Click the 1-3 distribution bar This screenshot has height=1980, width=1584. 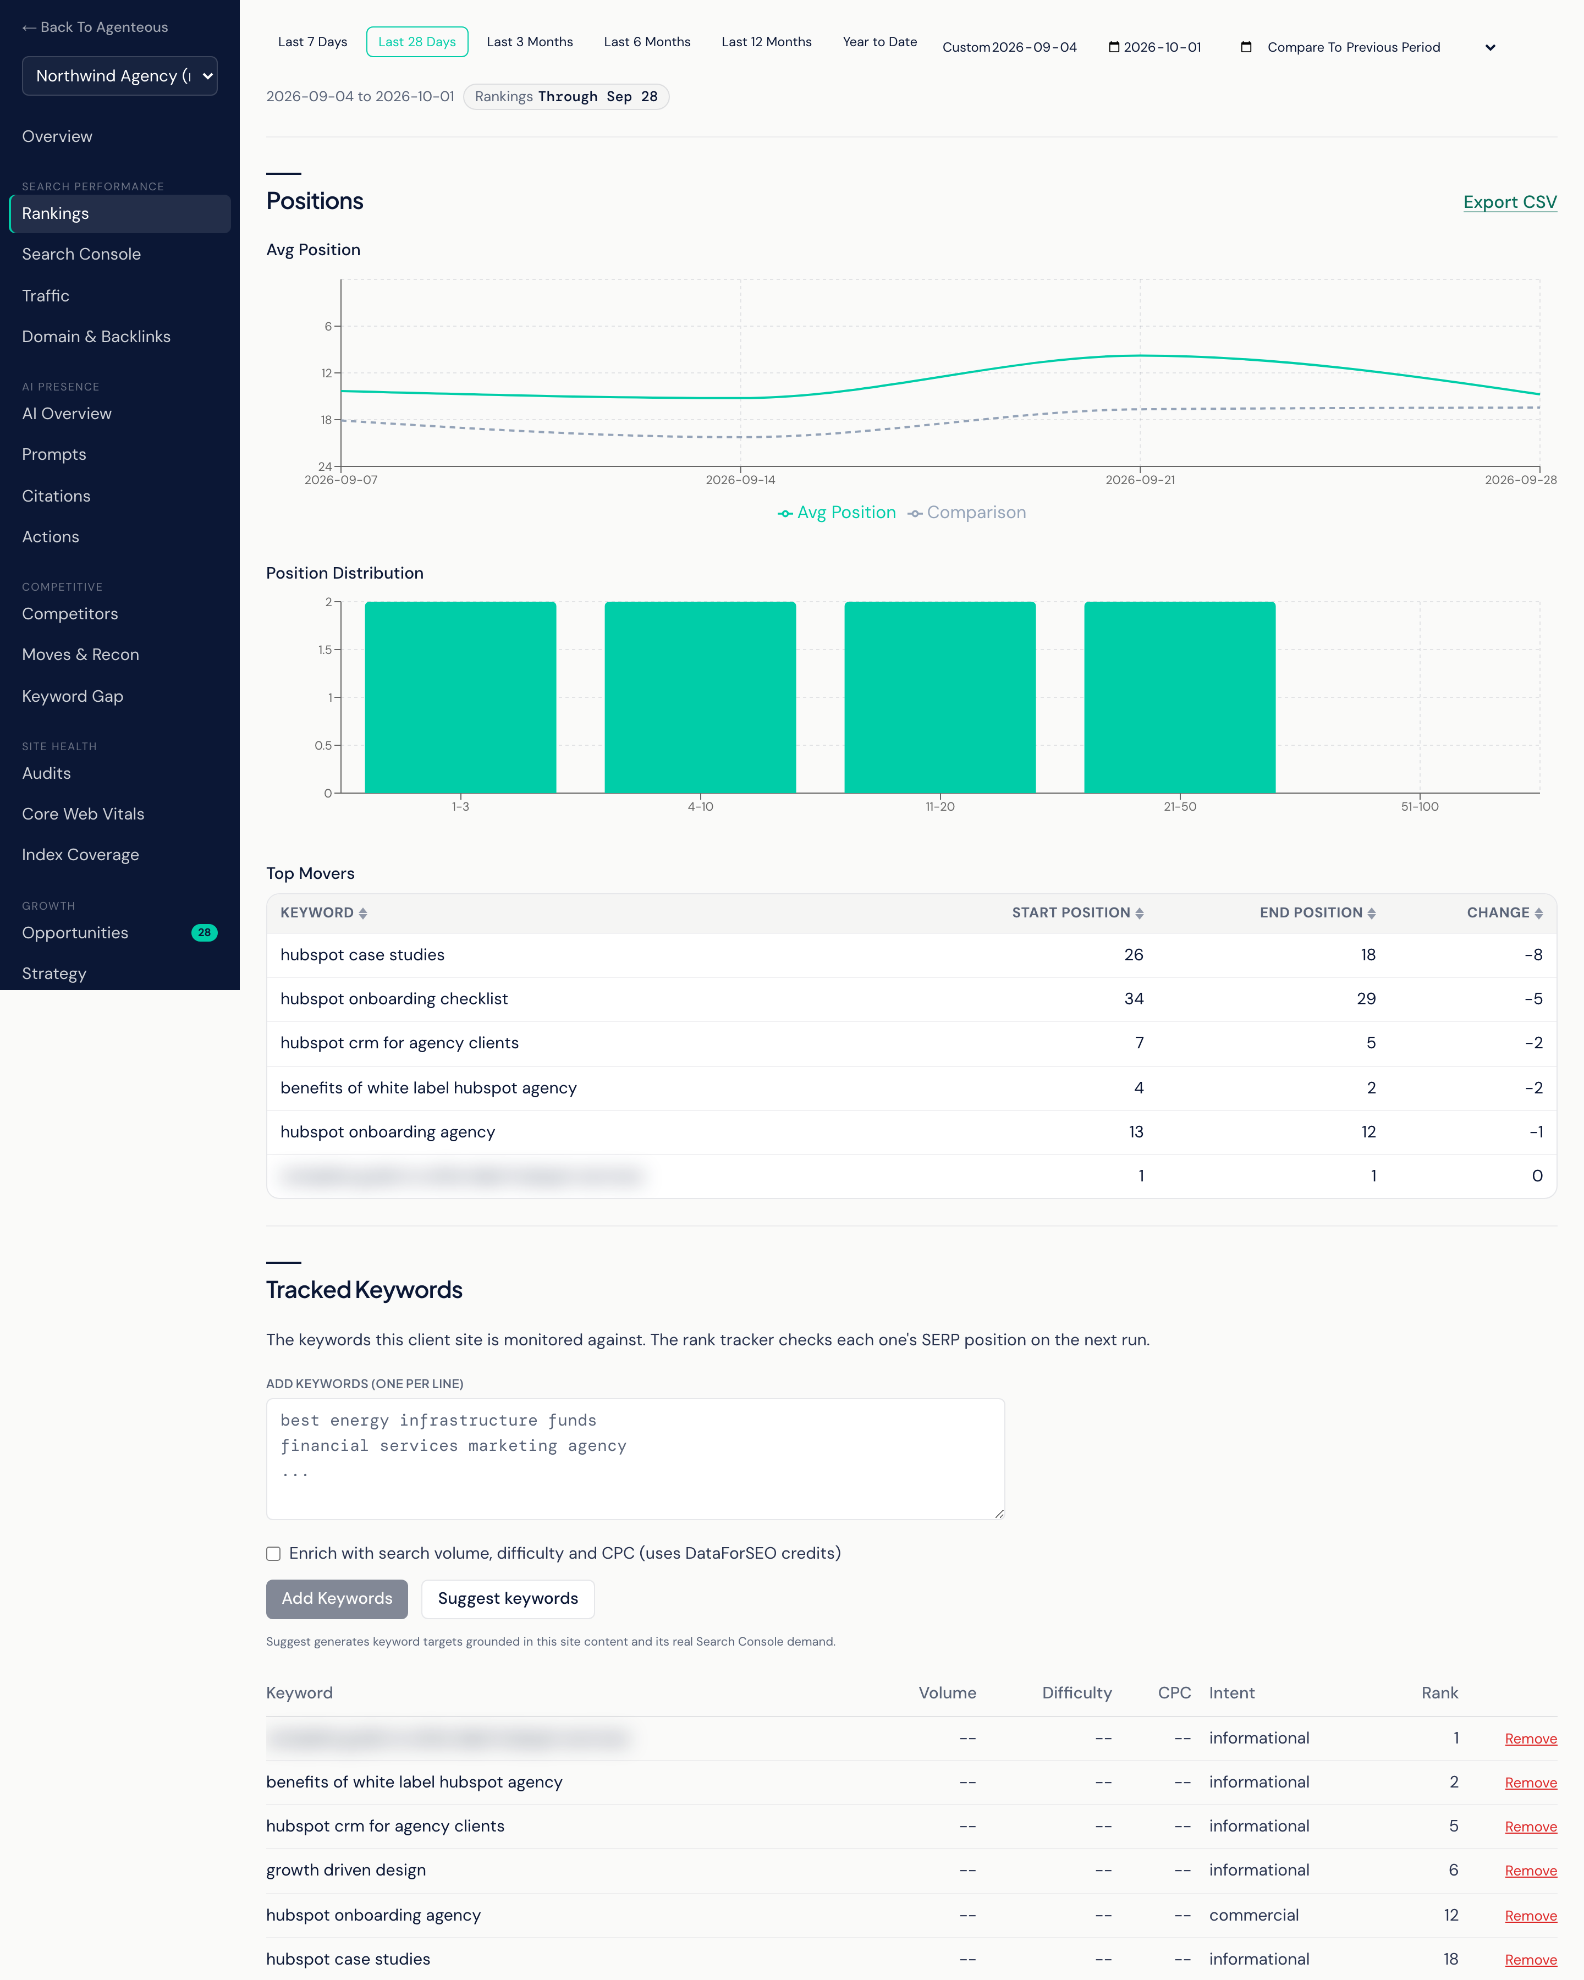[x=460, y=697]
